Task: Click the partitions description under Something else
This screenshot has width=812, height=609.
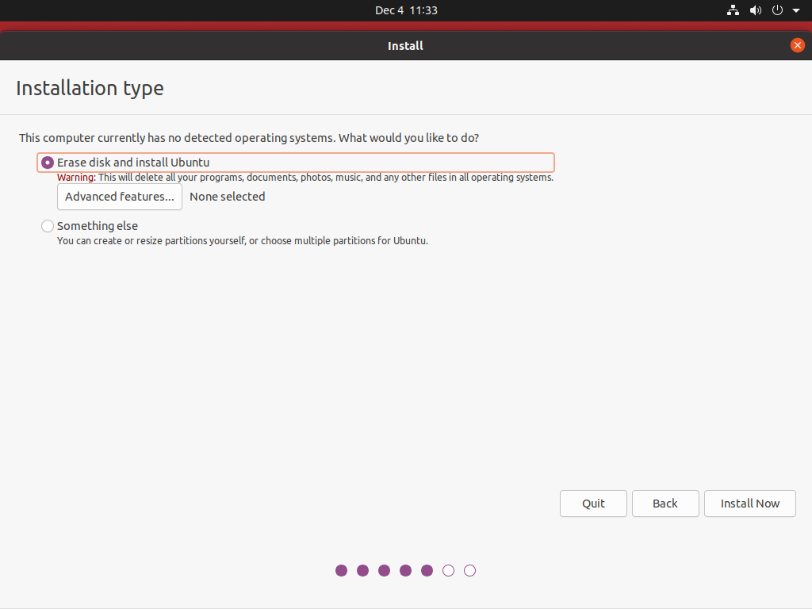Action: [243, 241]
